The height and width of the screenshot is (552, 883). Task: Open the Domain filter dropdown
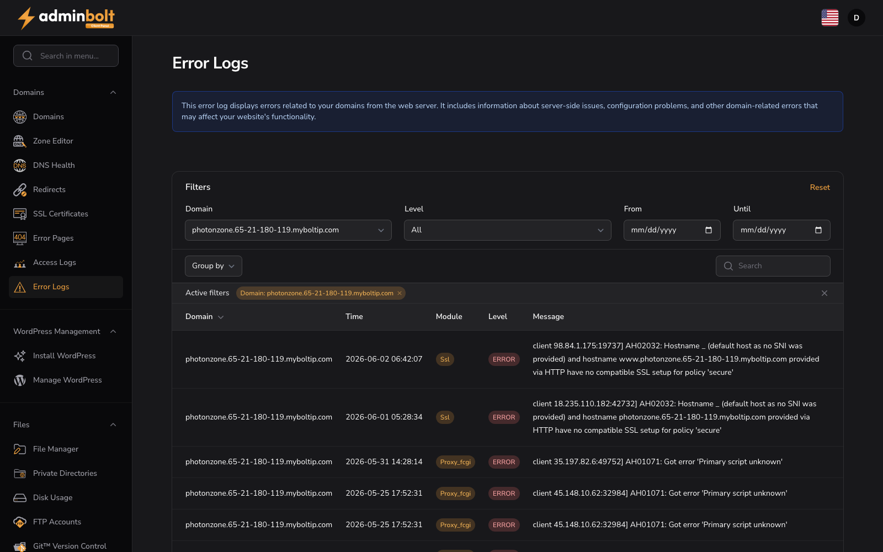click(288, 230)
